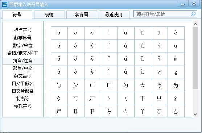Select the bopomofo ㄉ symbol
Screen dimensions: 202x133
tap(126, 86)
